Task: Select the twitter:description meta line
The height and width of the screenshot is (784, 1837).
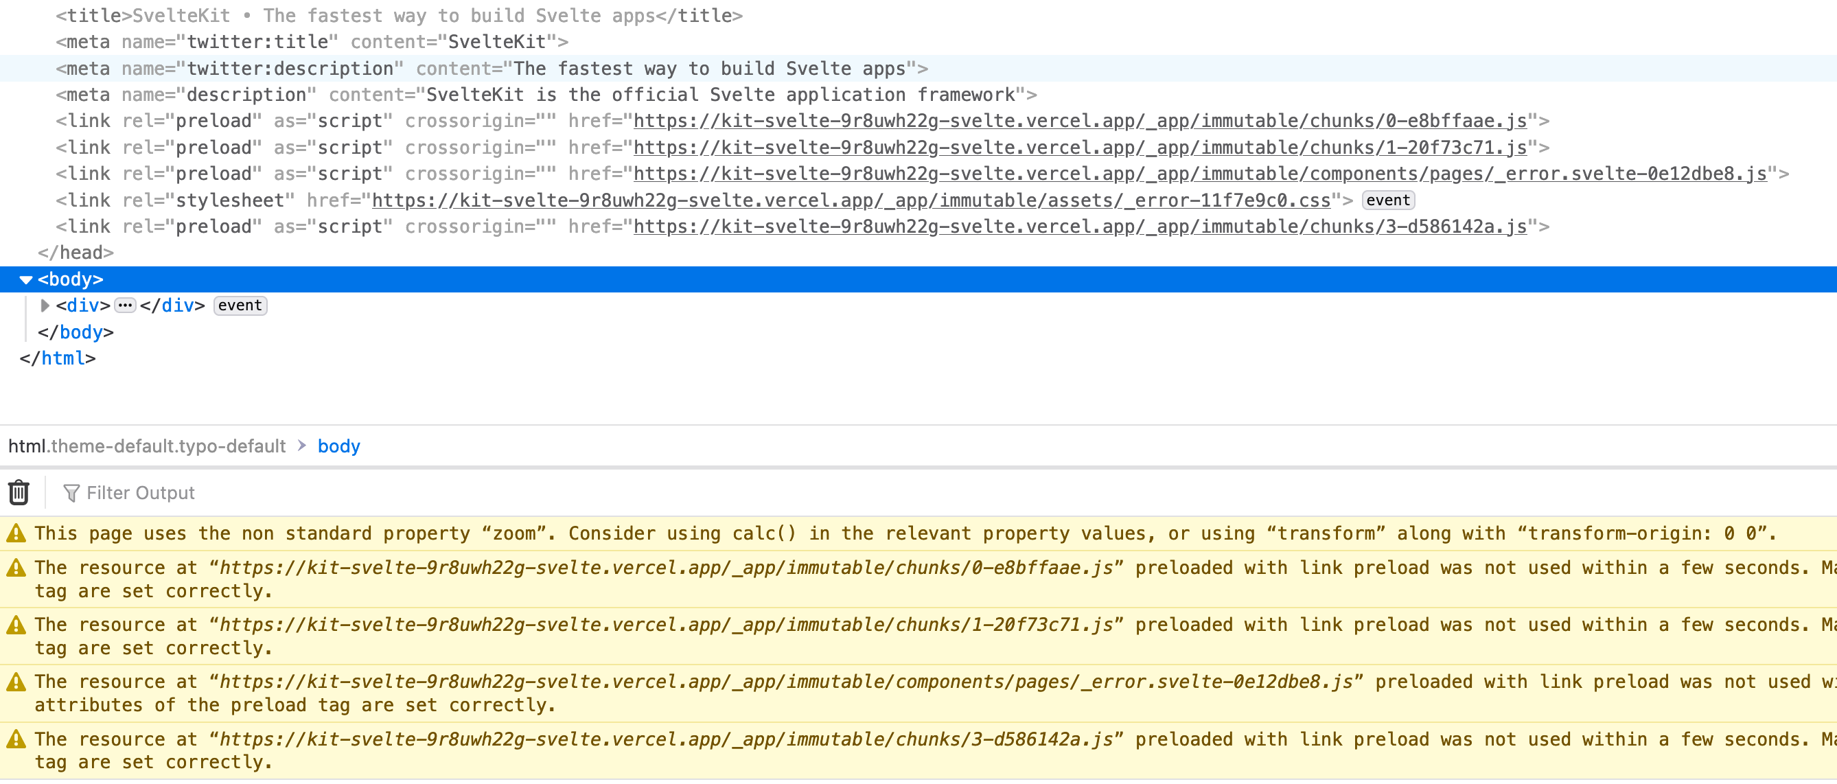Action: [x=492, y=69]
